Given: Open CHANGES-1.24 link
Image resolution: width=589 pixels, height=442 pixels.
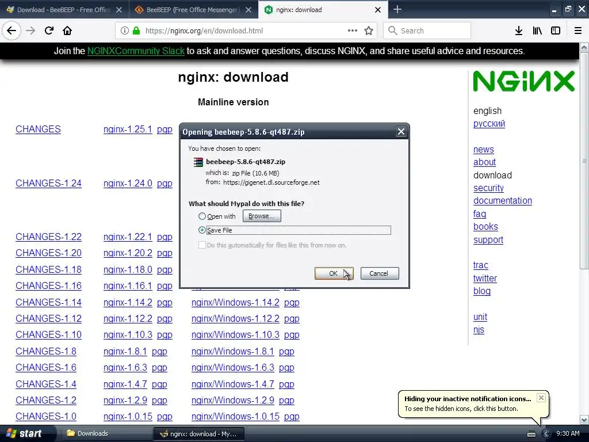Looking at the screenshot, I should point(48,184).
